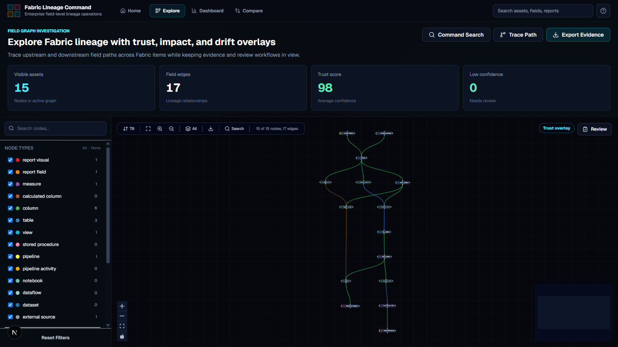
Task: Uncheck the column node type
Action: click(x=10, y=208)
